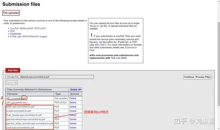Click the PDFLATEX type cell
The height and width of the screenshot is (130, 220).
pos(61,102)
